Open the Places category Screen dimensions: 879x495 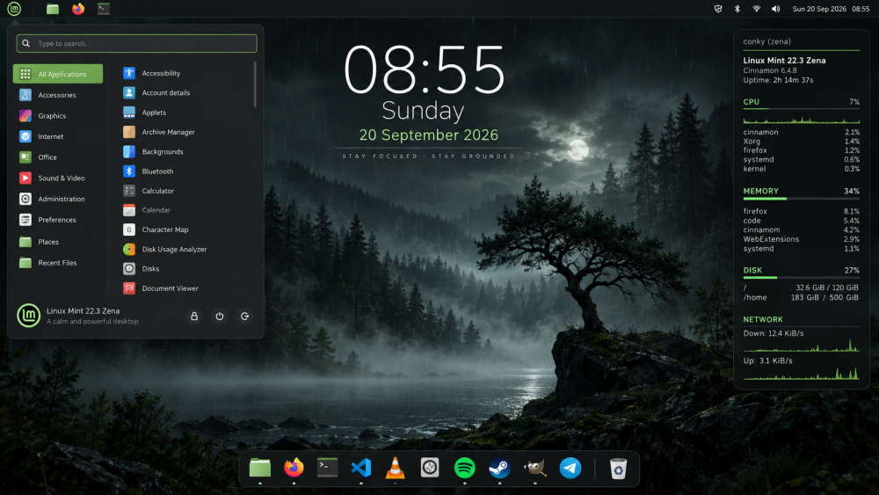click(58, 242)
